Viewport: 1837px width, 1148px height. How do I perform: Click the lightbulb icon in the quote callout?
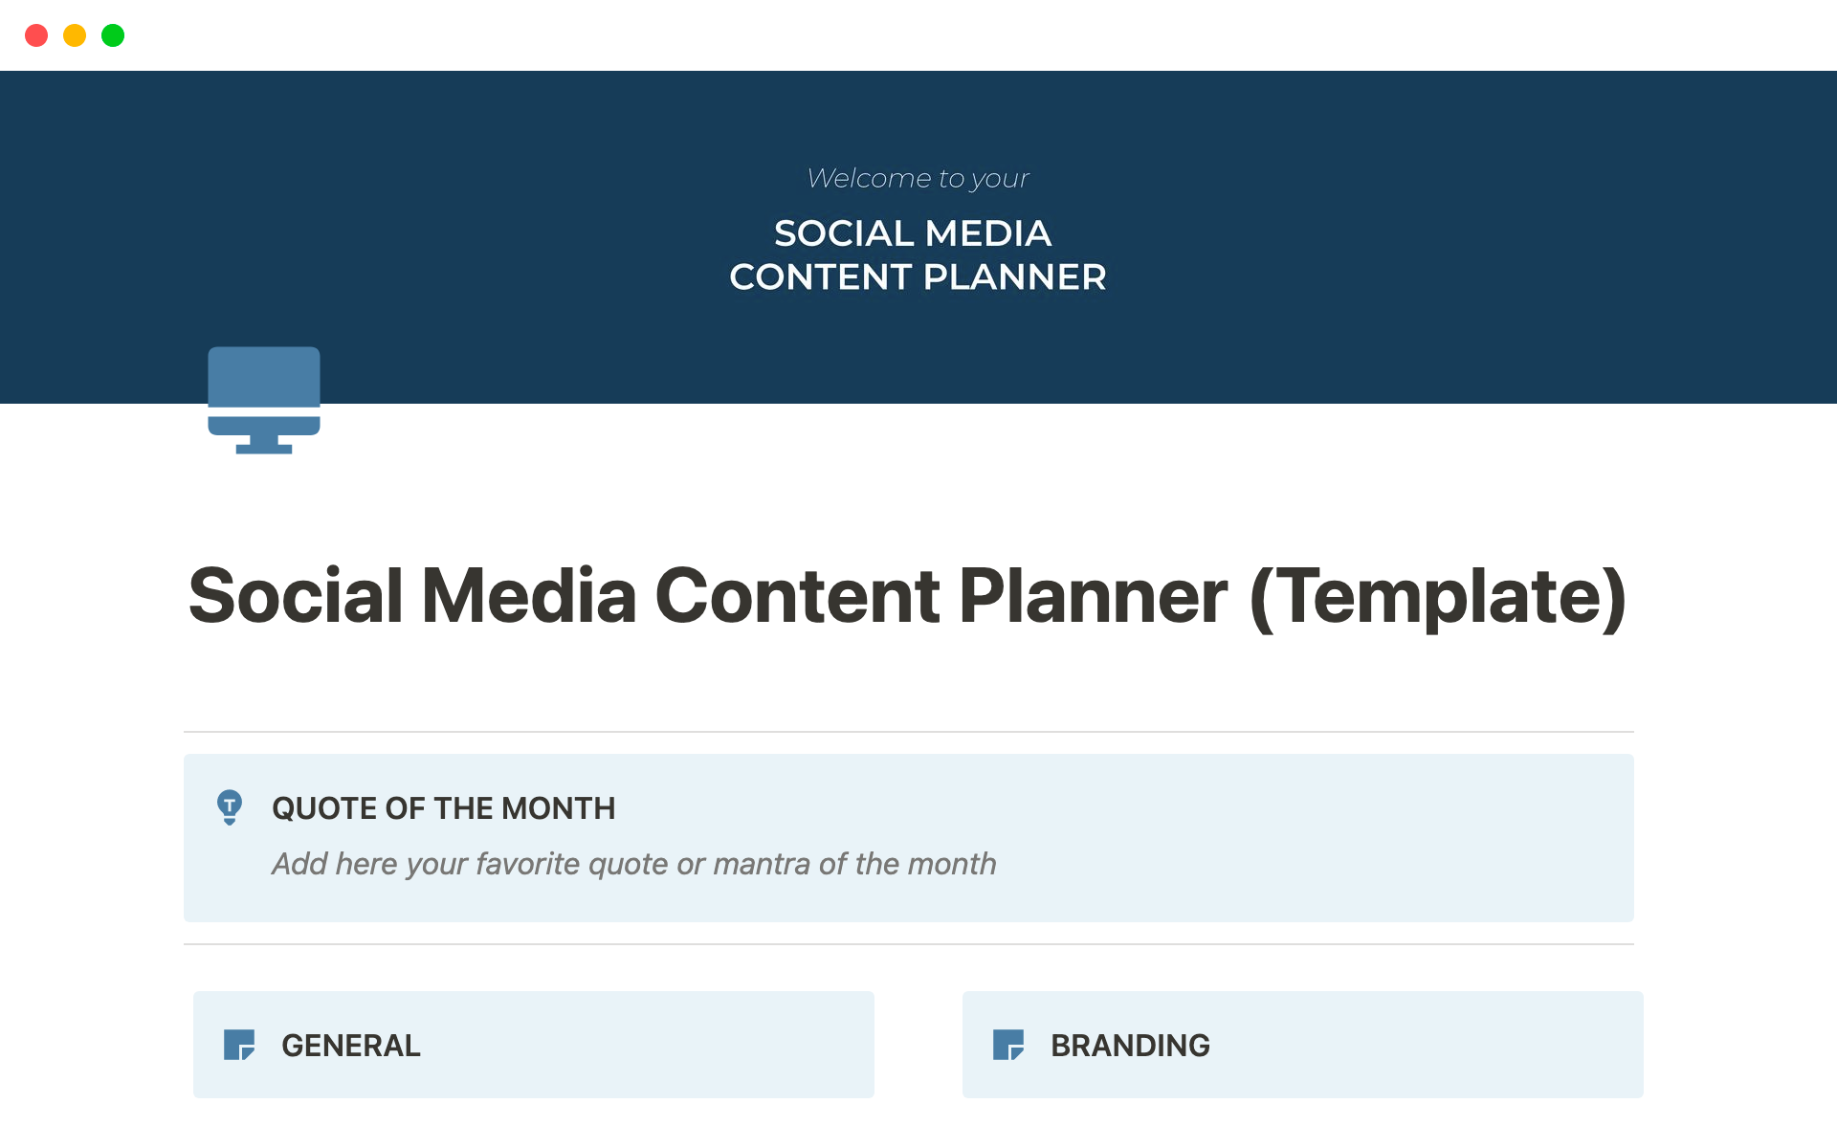click(x=231, y=808)
